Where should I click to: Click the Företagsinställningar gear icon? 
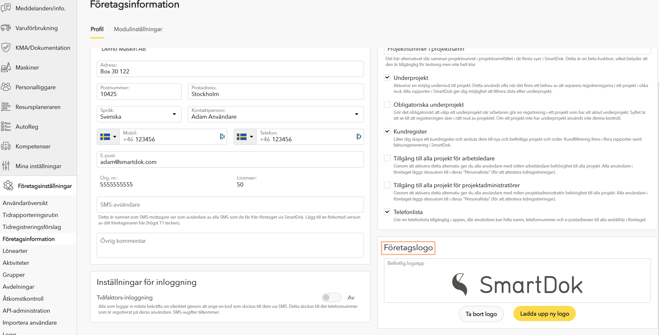(8, 186)
